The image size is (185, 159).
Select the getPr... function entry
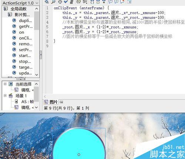coord(26,26)
